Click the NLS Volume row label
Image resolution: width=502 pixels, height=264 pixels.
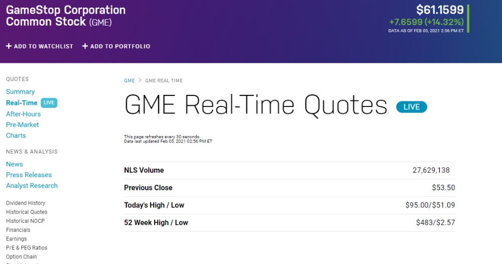[x=144, y=170]
